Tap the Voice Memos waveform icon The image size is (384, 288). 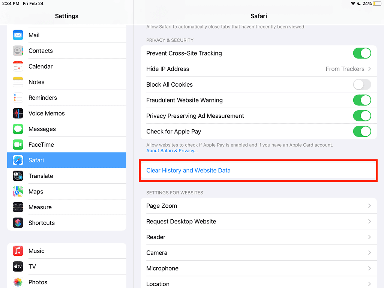18,113
